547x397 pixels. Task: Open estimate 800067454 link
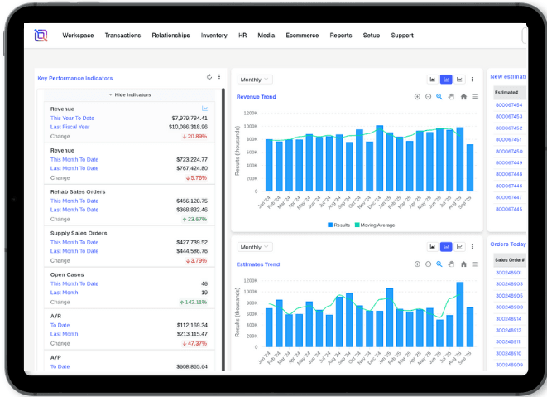click(x=509, y=105)
